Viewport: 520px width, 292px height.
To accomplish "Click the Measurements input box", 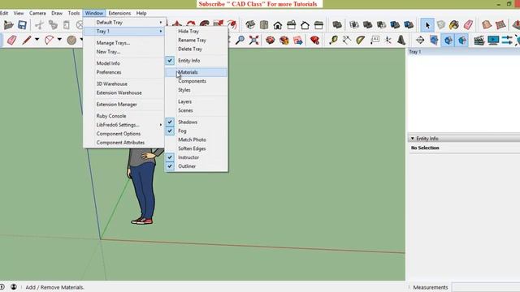I will [486, 287].
